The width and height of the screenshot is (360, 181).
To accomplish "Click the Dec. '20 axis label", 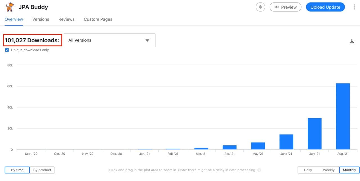I will pos(116,154).
